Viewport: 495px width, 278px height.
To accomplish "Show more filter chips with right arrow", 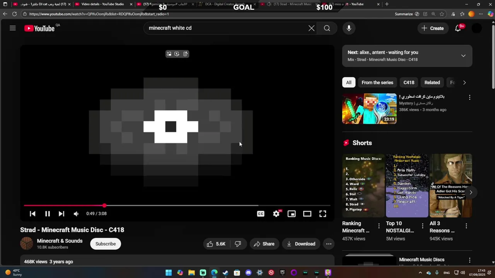I will point(464,83).
